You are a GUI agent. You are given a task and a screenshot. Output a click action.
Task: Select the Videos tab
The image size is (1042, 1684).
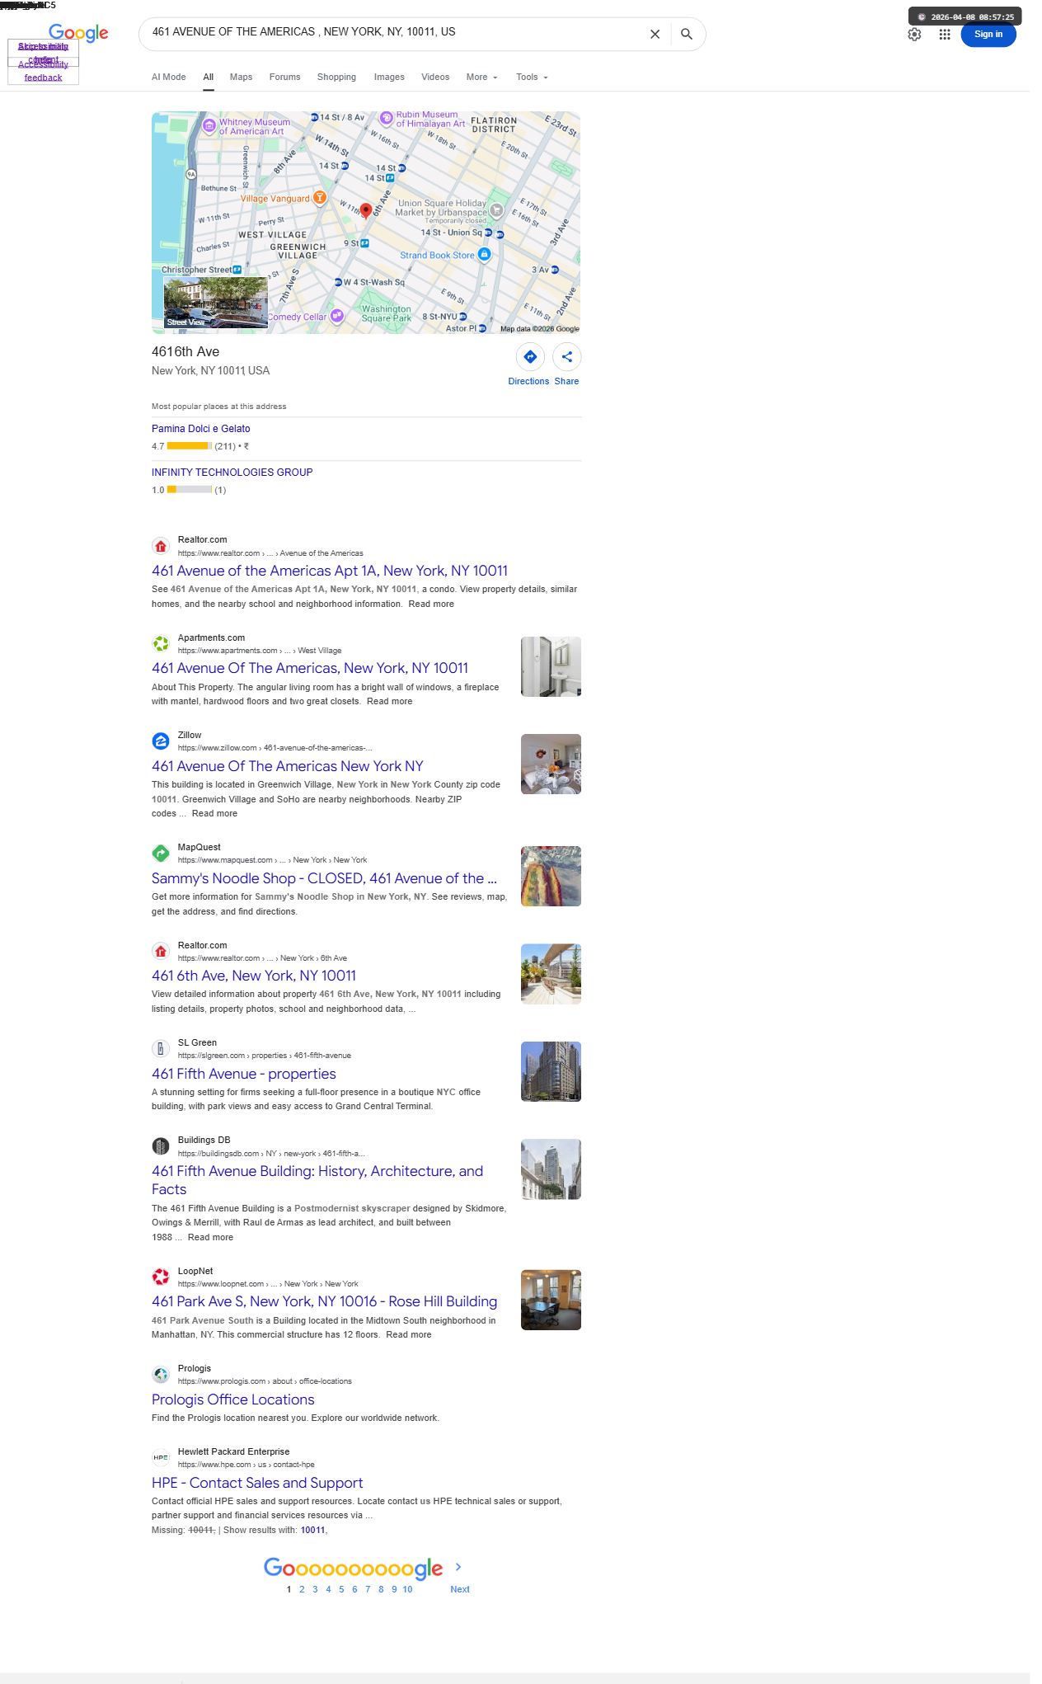coord(435,78)
